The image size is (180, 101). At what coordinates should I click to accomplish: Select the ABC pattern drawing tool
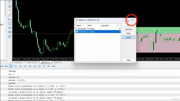(10, 28)
